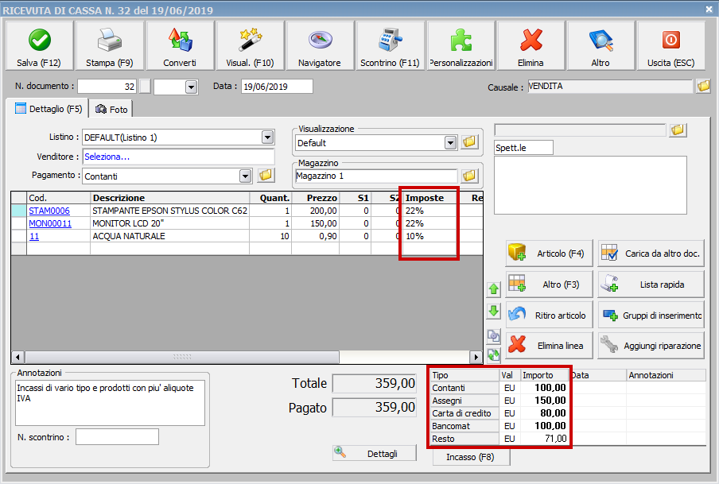The height and width of the screenshot is (484, 719).
Task: Switch to the Foto tab
Action: [111, 109]
